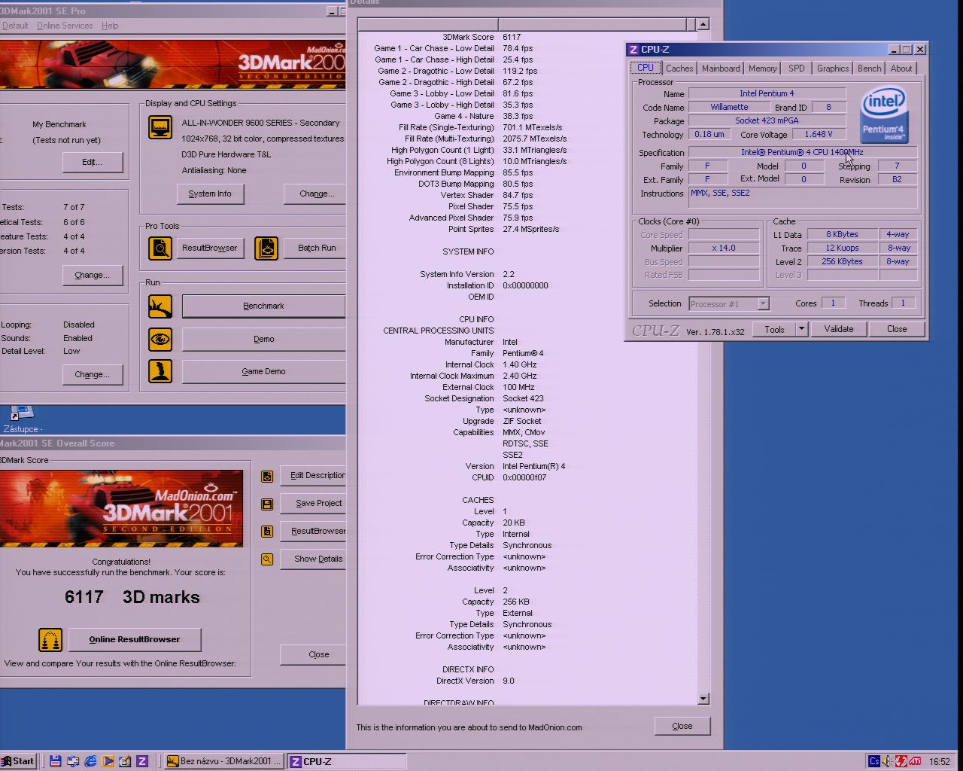The image size is (963, 771).
Task: Switch to the Mainboard tab
Action: [x=721, y=68]
